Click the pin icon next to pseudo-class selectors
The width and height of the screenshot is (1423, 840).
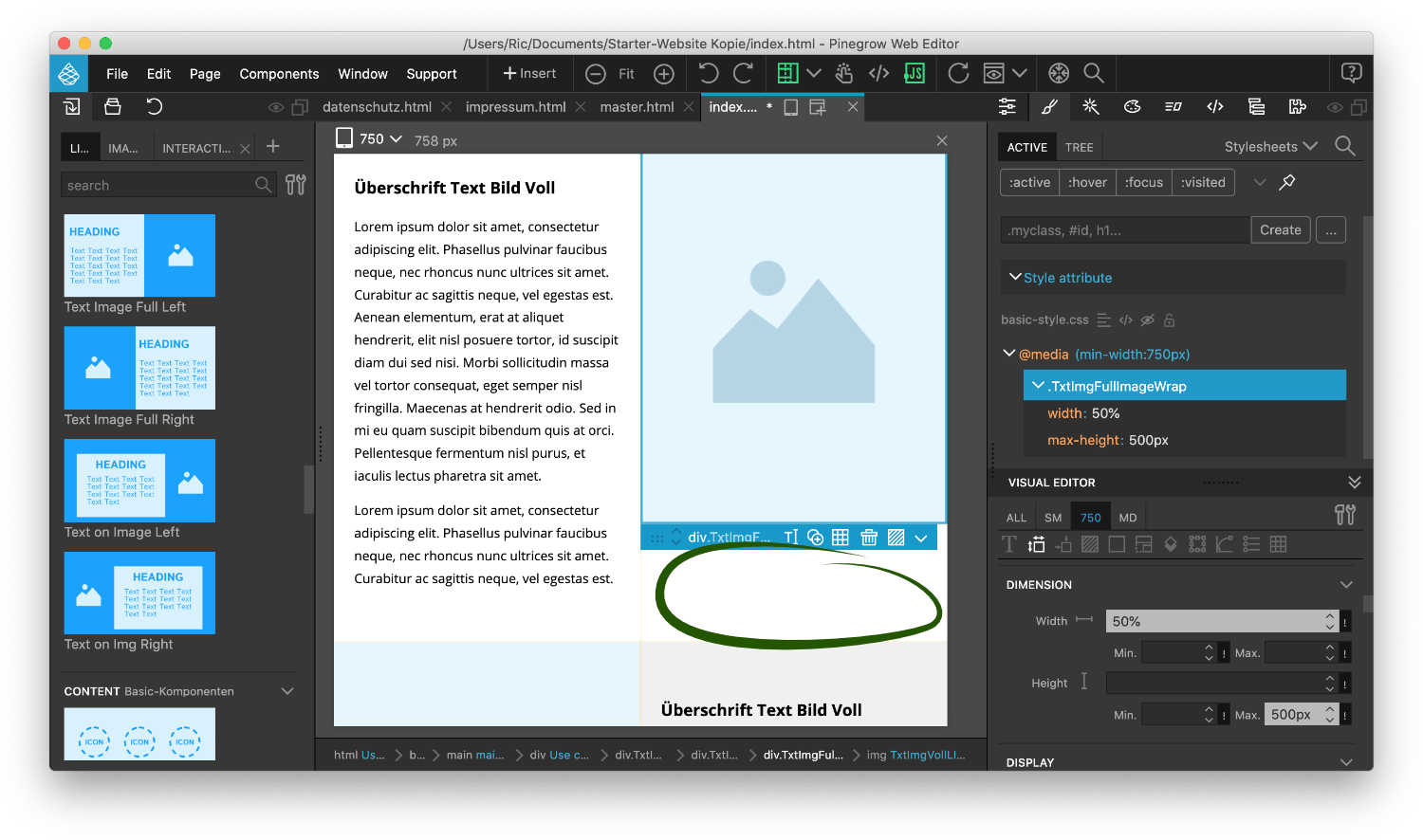coord(1287,182)
